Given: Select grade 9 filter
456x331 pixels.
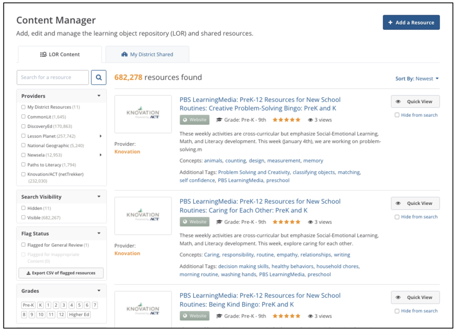Looking at the screenshot, I should click(32, 315).
